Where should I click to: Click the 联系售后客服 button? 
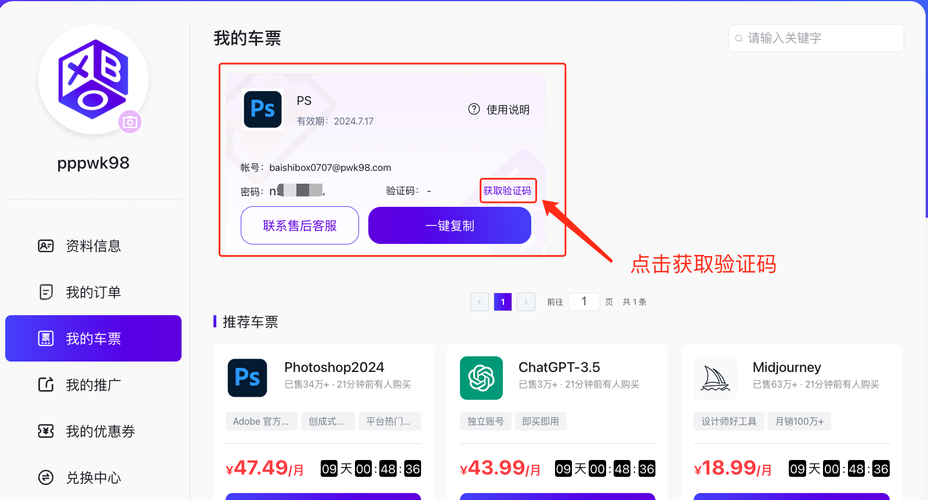click(x=300, y=225)
